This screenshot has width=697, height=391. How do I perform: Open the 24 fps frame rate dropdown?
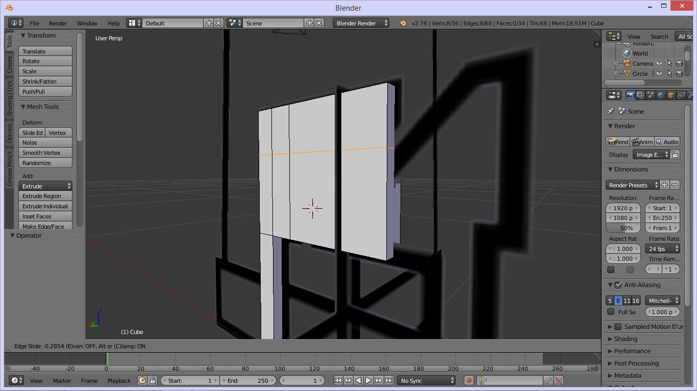pyautogui.click(x=662, y=248)
